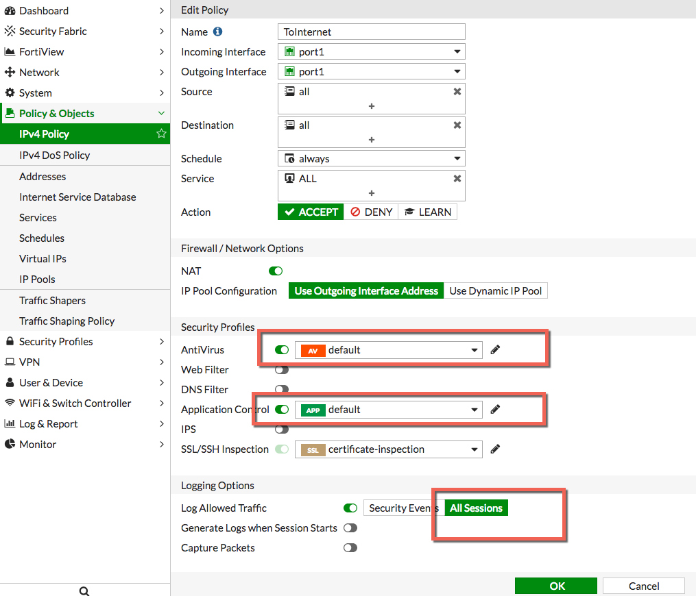Toggle the NAT switch

pyautogui.click(x=276, y=271)
